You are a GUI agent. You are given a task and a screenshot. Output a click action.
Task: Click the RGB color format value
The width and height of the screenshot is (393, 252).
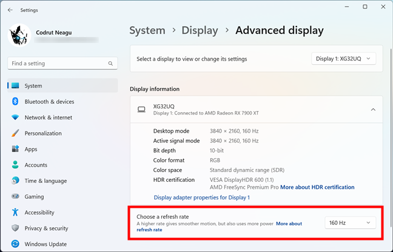click(x=215, y=160)
